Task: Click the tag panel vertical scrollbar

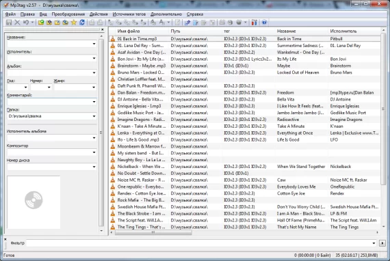Action: [x=101, y=133]
